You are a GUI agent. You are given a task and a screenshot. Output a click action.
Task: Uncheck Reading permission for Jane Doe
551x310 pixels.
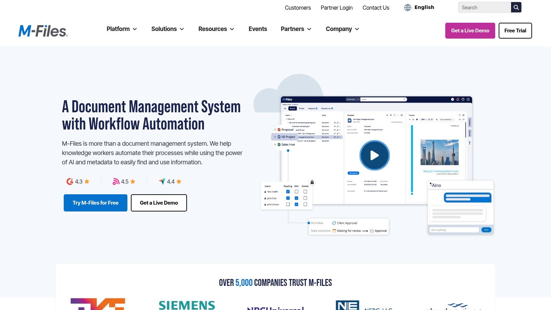pos(288,198)
